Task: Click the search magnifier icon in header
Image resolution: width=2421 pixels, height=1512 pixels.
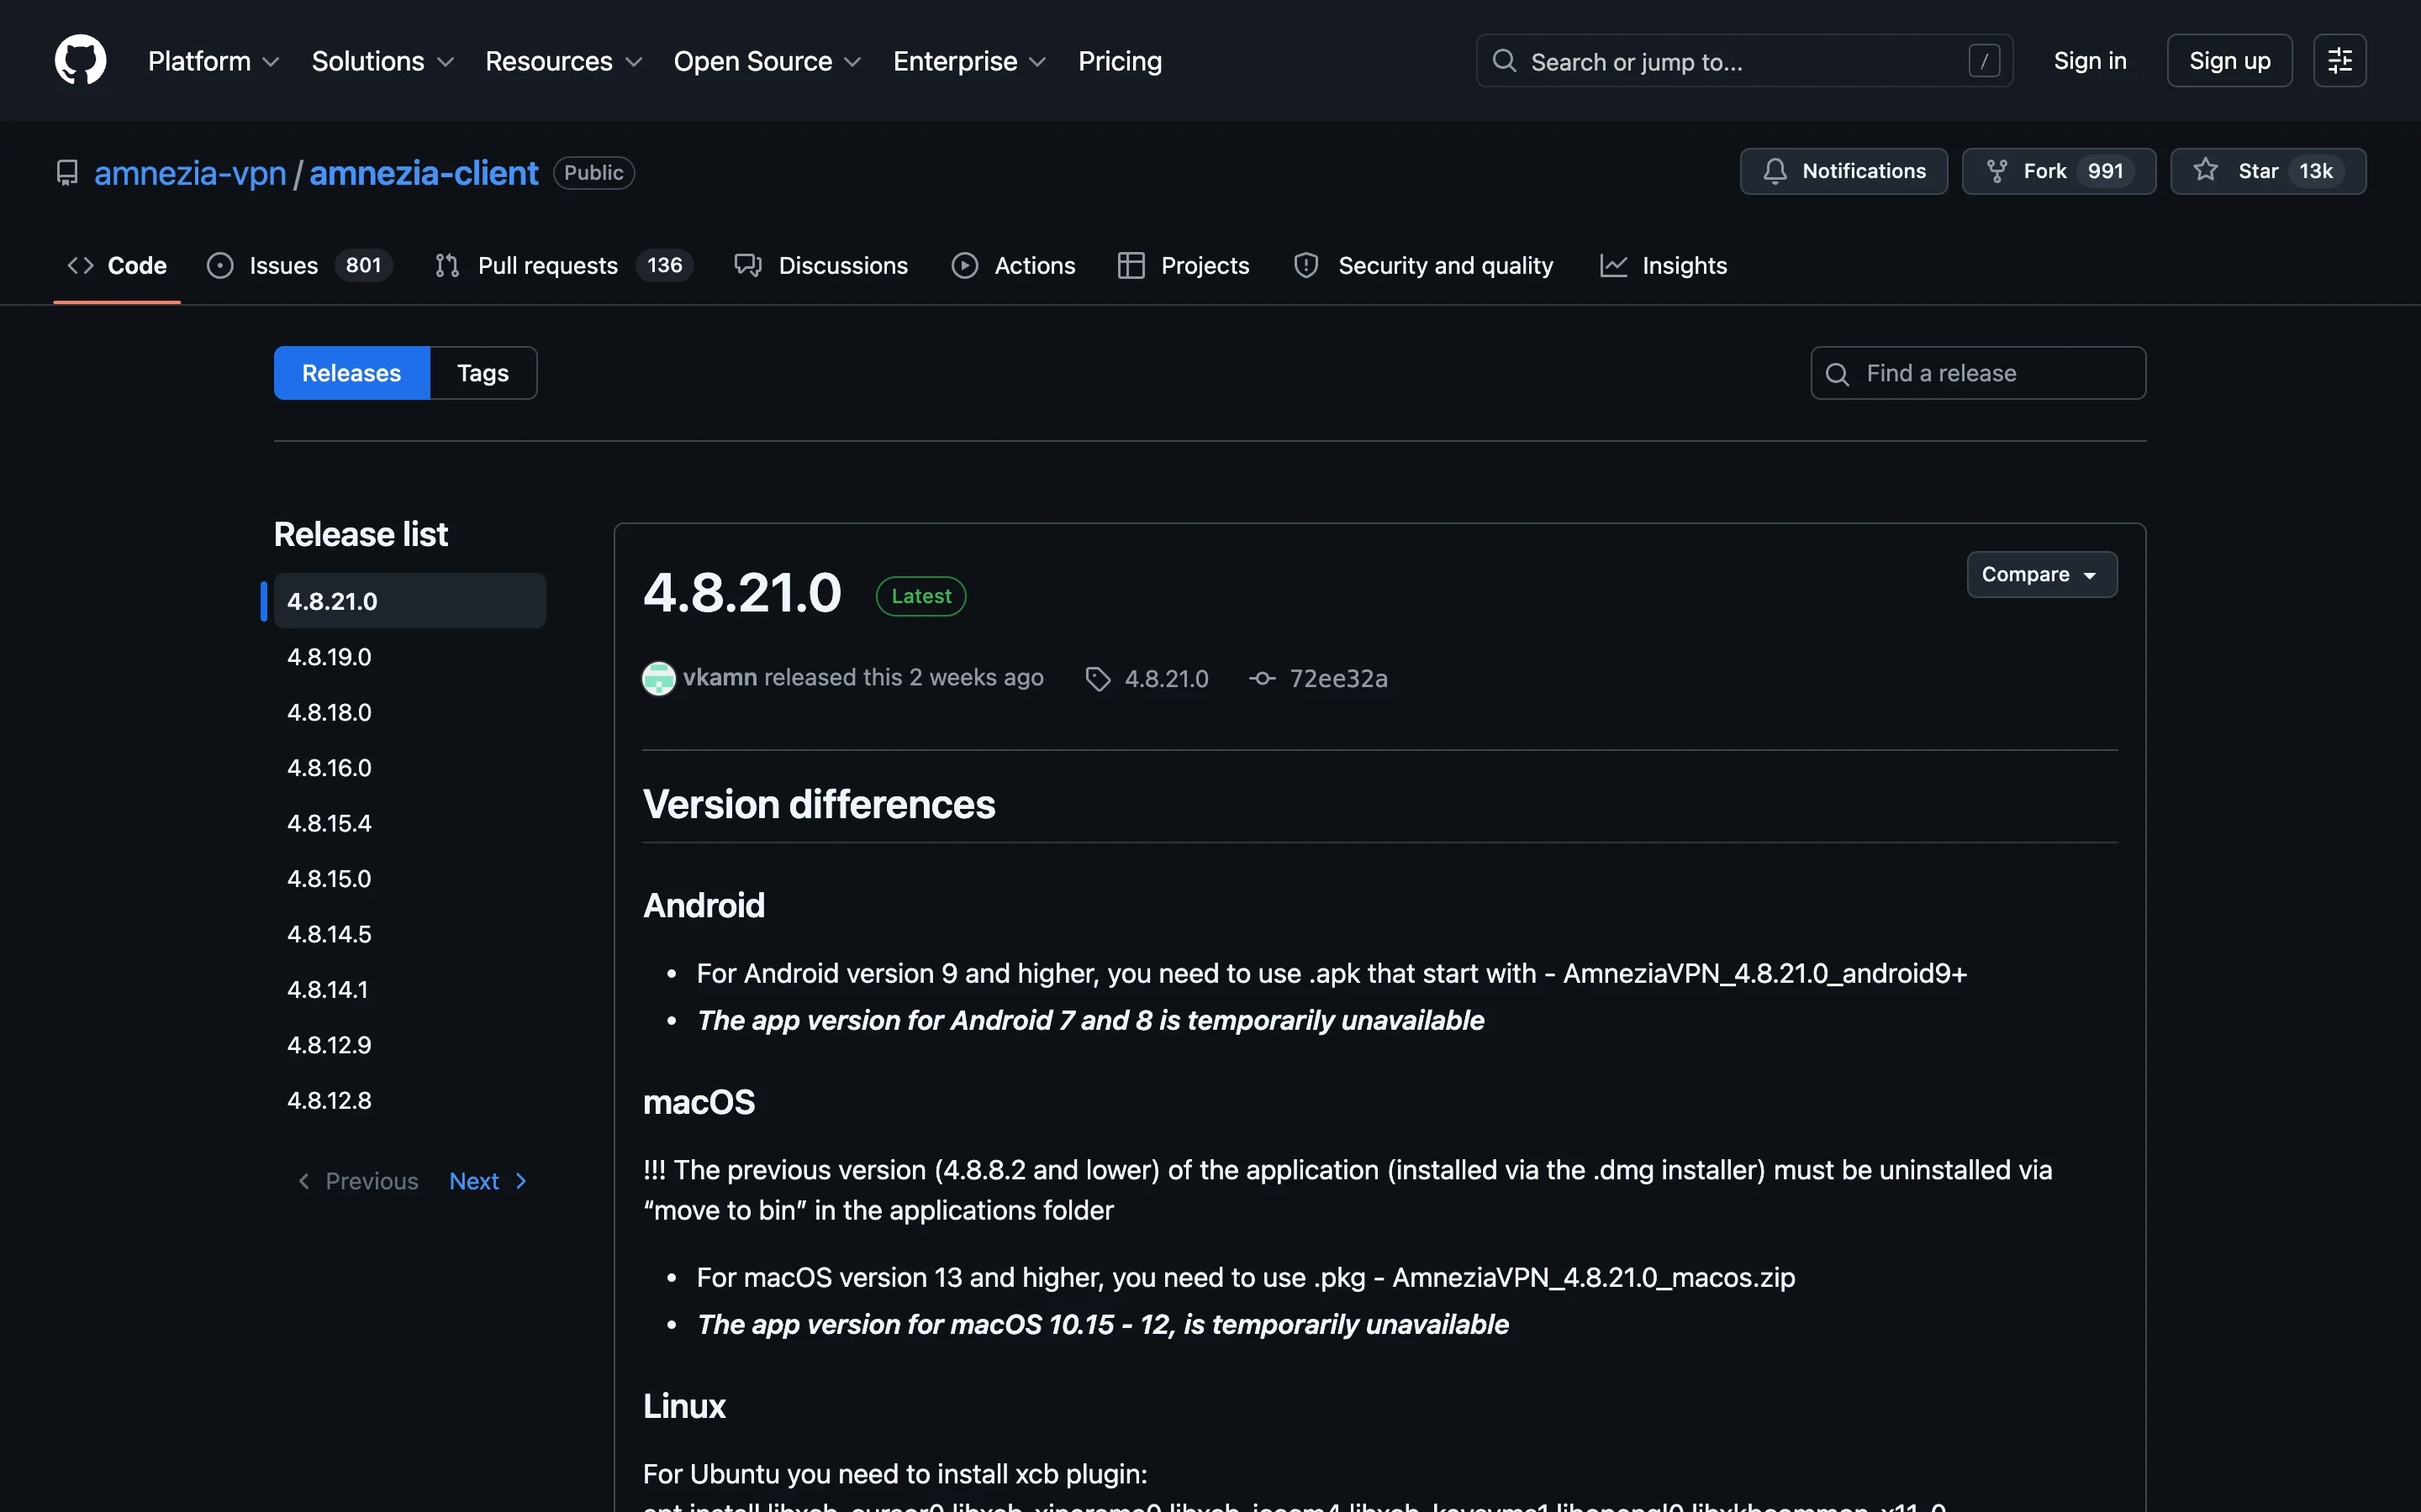Action: [1504, 61]
